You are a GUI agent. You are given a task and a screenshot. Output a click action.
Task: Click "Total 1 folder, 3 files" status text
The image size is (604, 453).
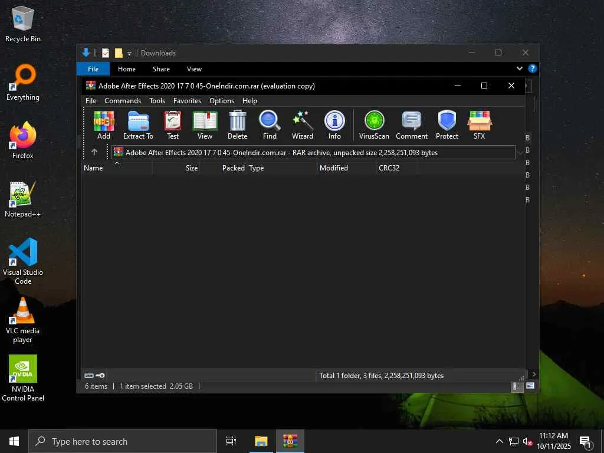click(x=382, y=376)
